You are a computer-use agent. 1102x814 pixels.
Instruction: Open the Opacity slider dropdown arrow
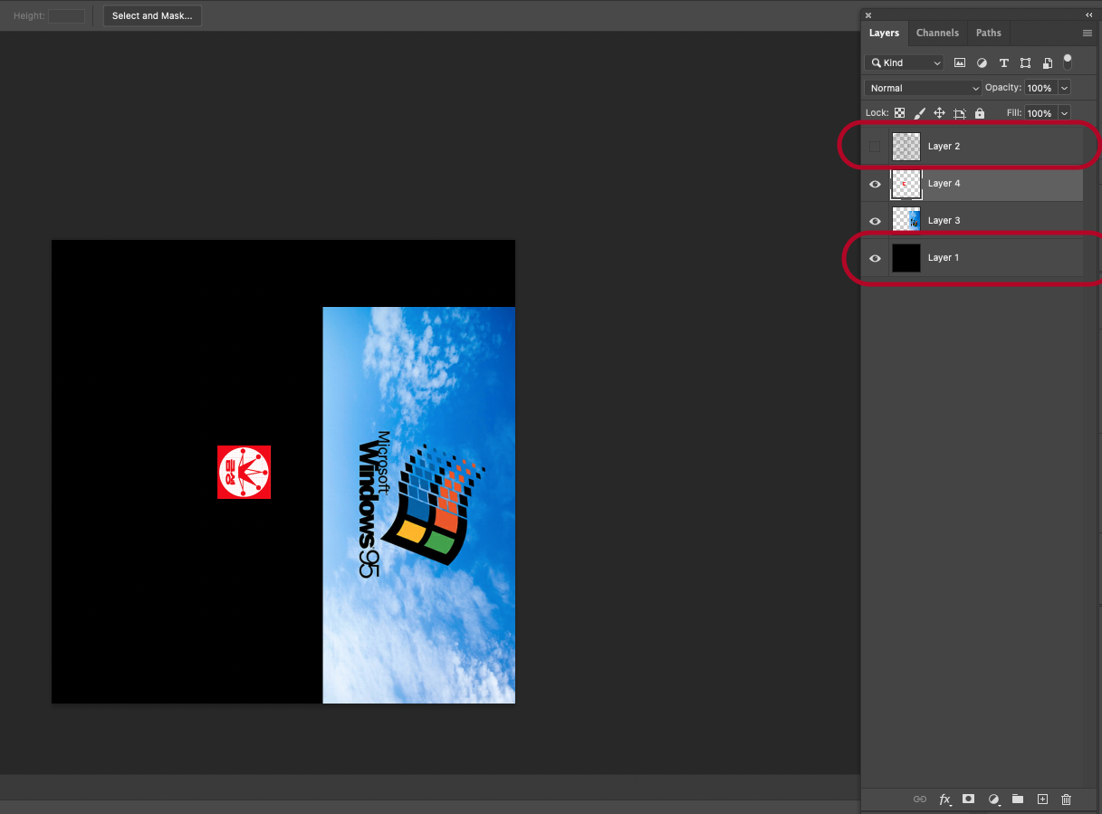(x=1064, y=88)
